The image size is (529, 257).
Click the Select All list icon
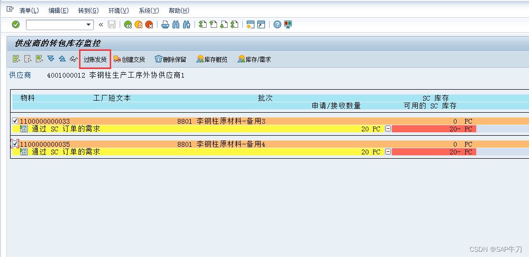(16, 59)
